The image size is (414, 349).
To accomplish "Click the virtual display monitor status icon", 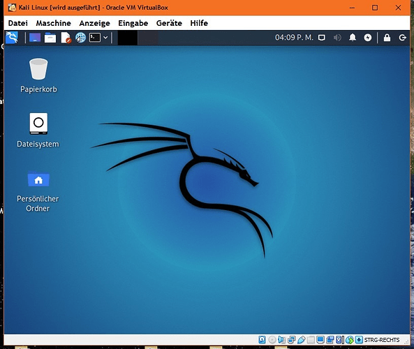I will [x=320, y=340].
